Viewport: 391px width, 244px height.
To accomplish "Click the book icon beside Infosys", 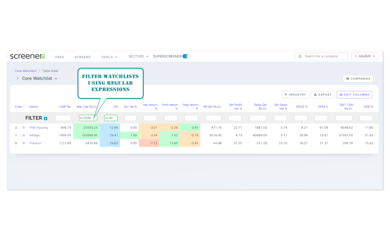I will pyautogui.click(x=24, y=135).
